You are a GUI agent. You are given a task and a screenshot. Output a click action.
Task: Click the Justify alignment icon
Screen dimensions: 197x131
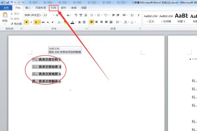[x=106, y=22]
